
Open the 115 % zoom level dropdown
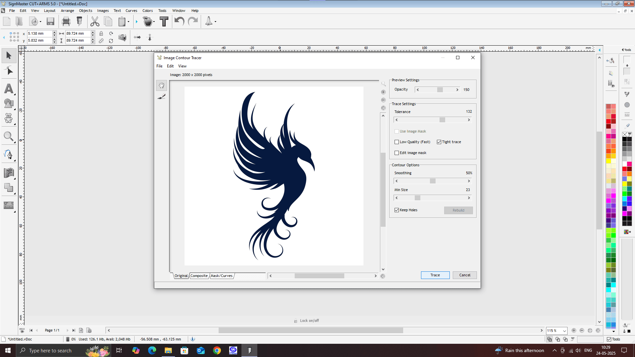pyautogui.click(x=564, y=331)
